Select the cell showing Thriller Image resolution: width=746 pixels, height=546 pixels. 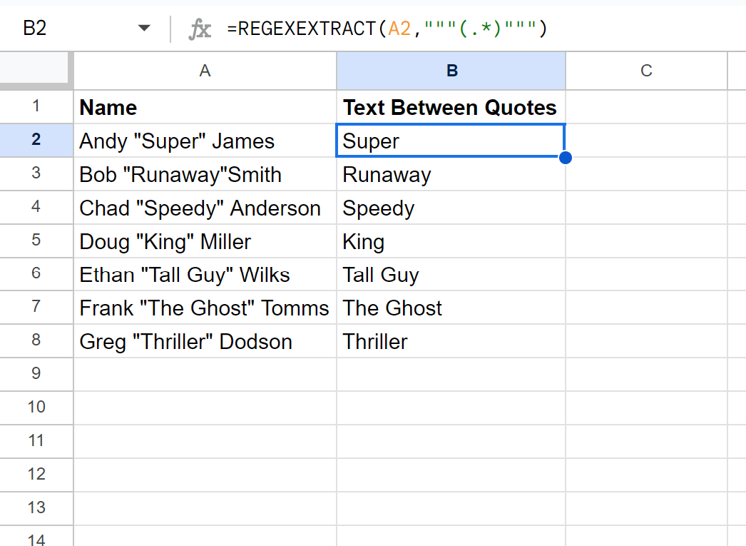point(451,341)
